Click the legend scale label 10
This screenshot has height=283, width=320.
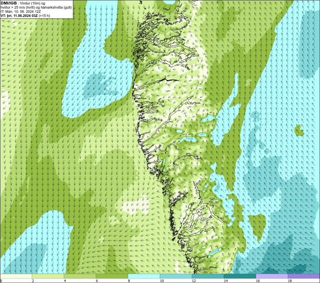tap(162, 281)
